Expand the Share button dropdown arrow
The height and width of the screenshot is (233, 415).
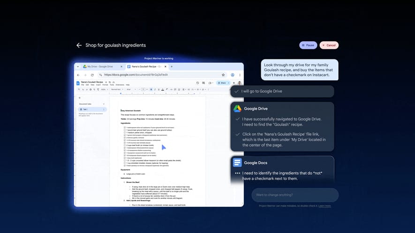(x=228, y=83)
